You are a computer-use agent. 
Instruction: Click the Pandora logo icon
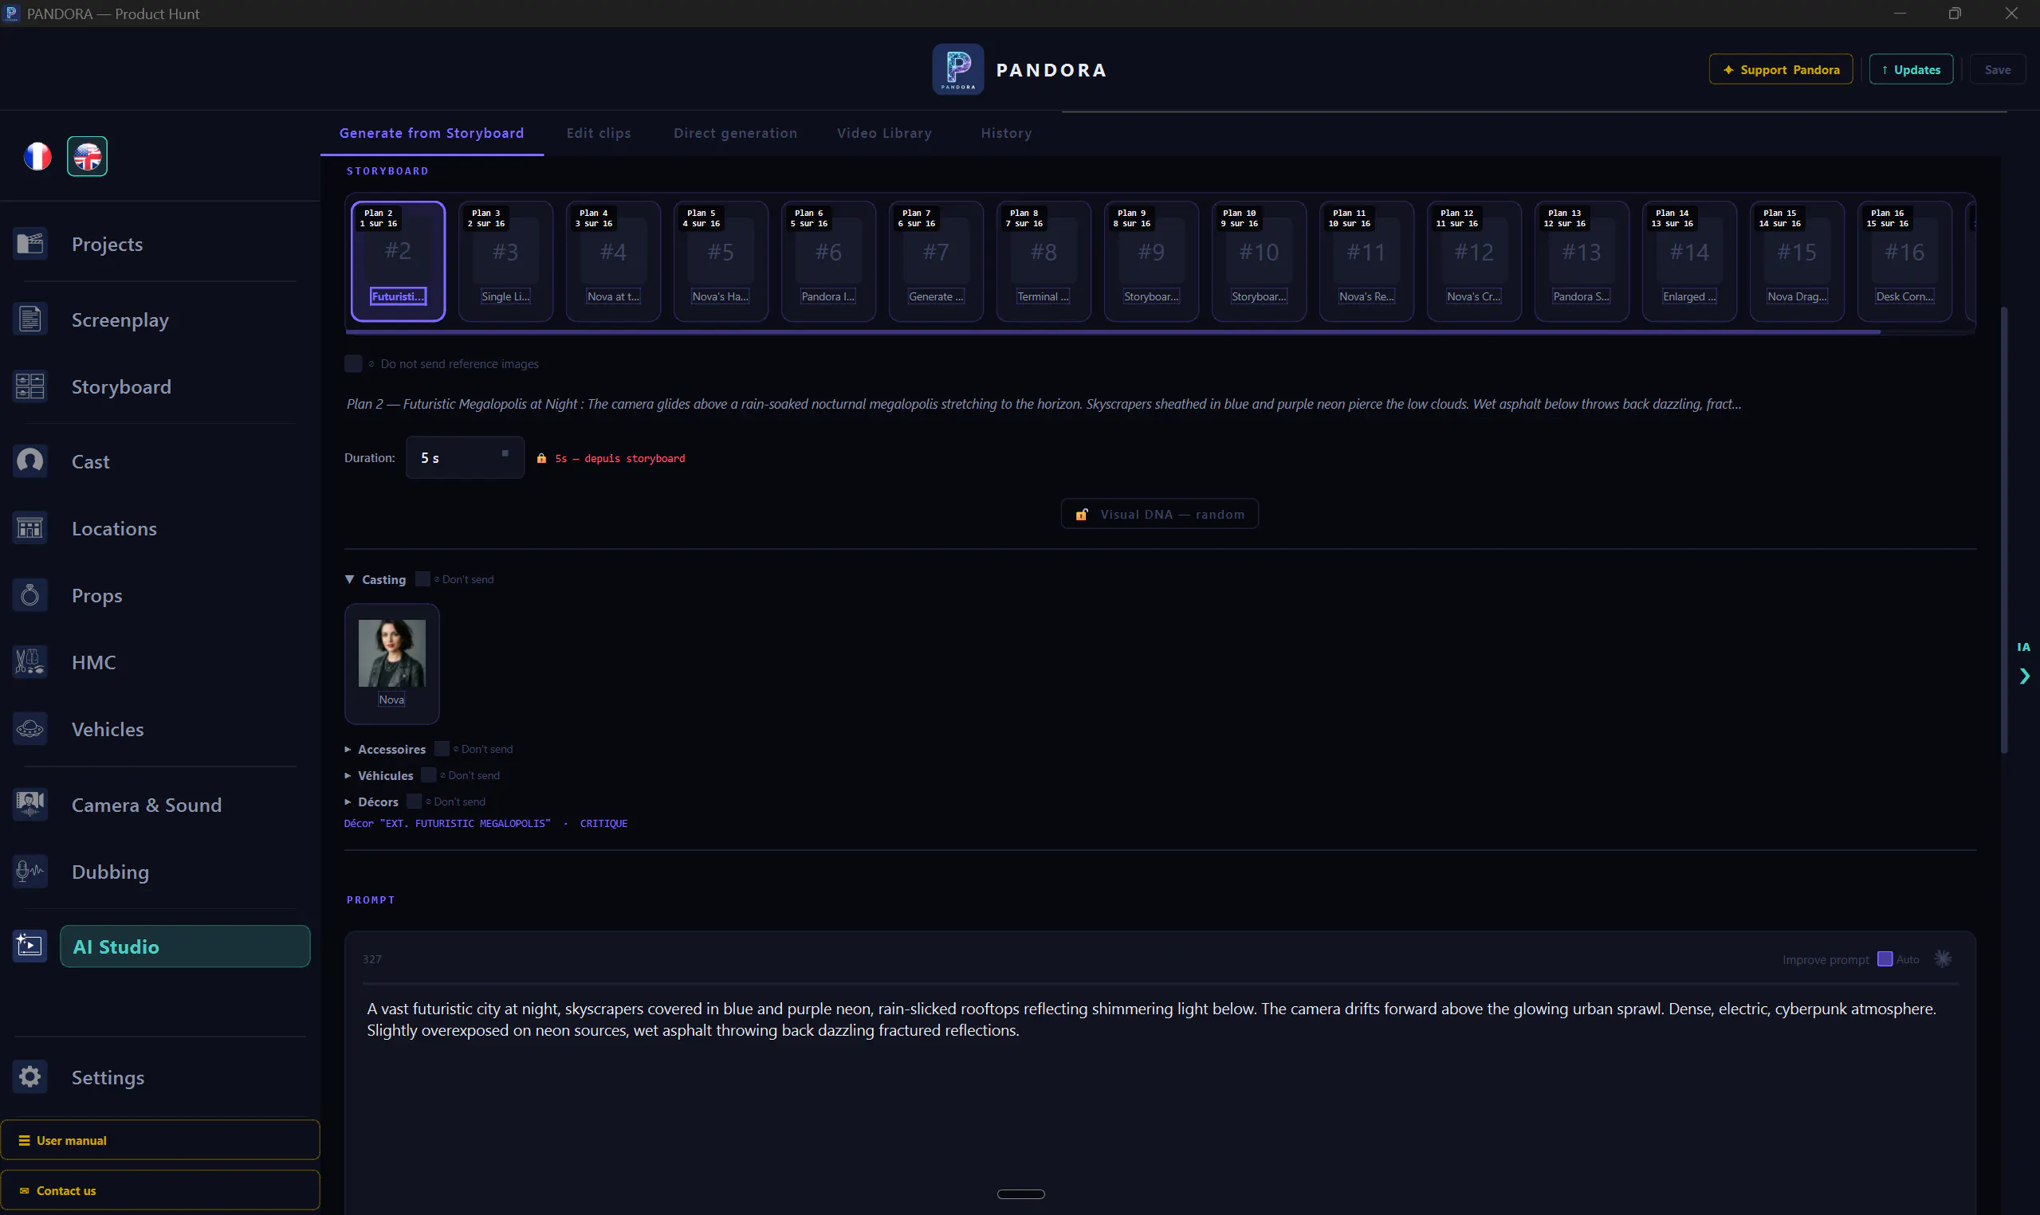point(958,69)
